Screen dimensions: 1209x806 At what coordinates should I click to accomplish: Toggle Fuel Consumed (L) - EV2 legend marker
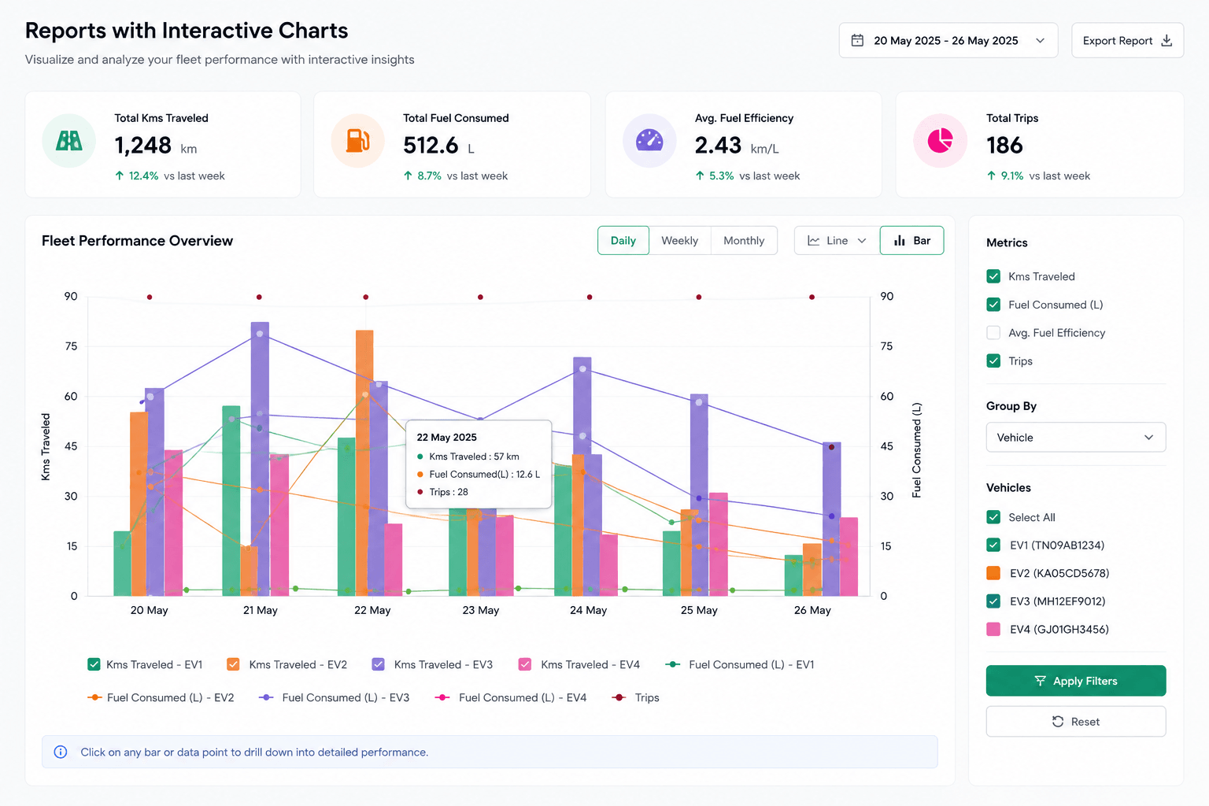click(x=94, y=697)
